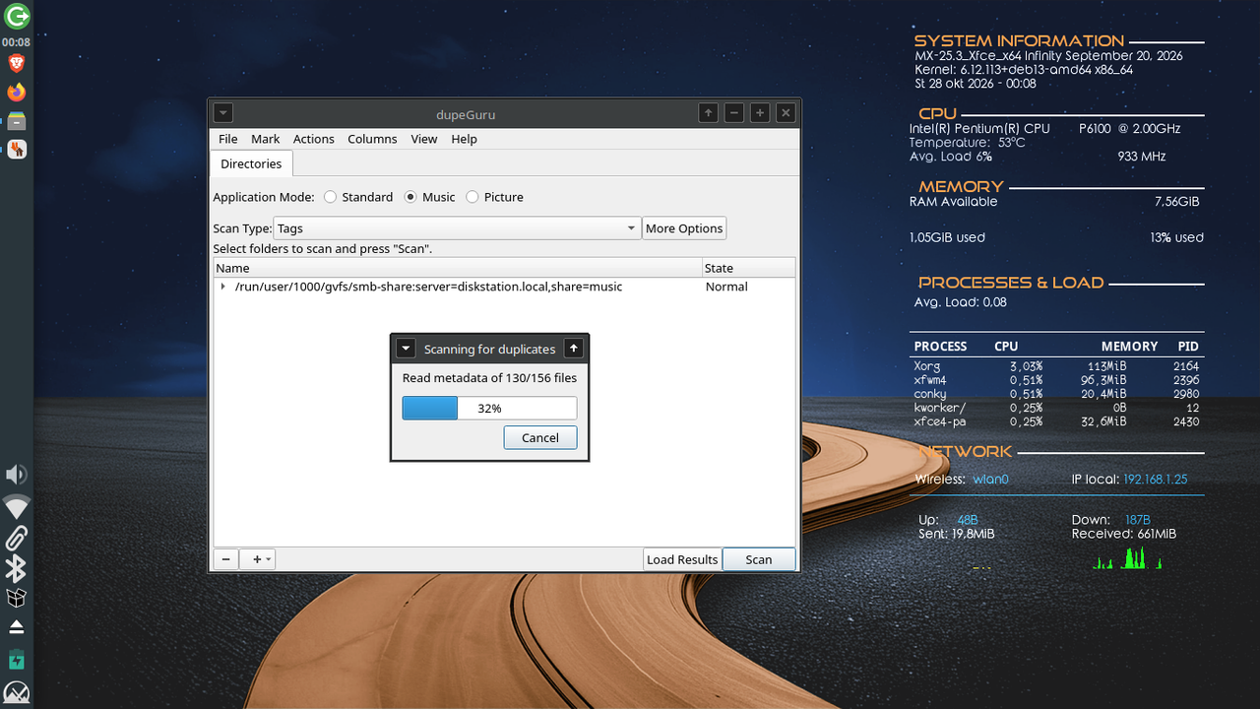
Task: Open the paperclip clipboard manager icon
Action: click(x=17, y=538)
